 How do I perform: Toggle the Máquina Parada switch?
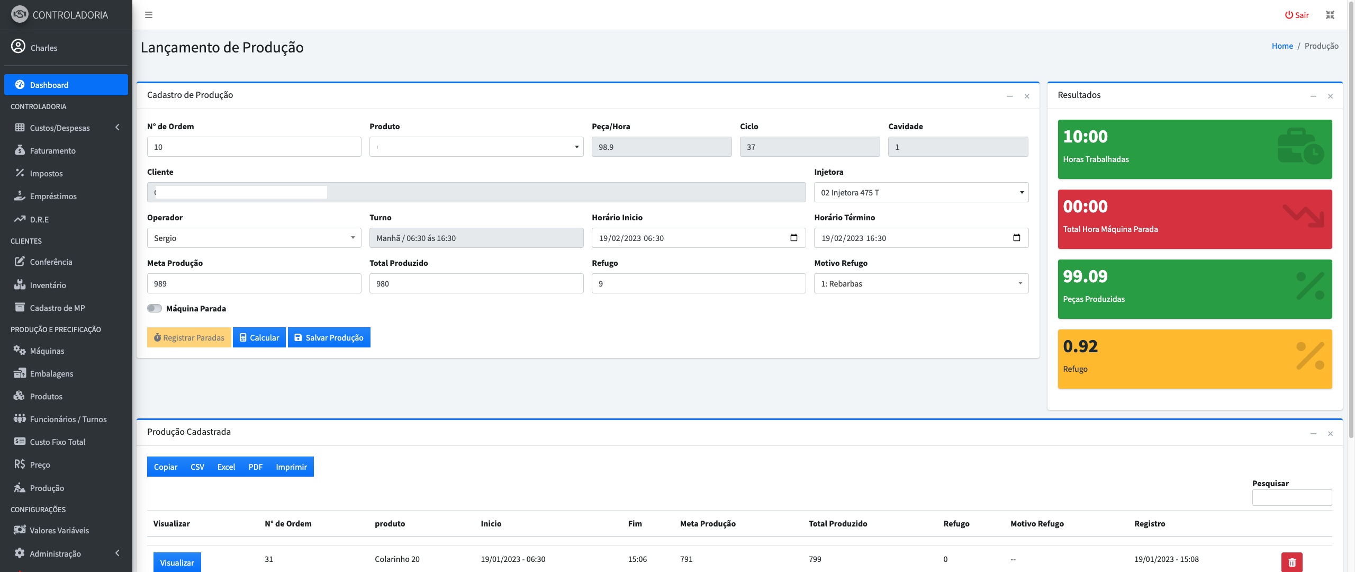(x=155, y=308)
